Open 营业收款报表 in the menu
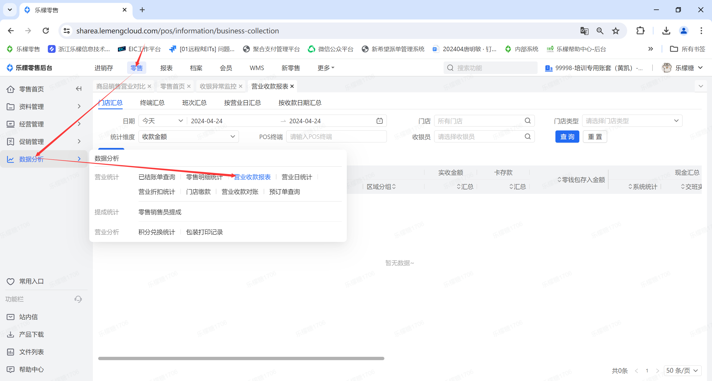 [x=252, y=177]
